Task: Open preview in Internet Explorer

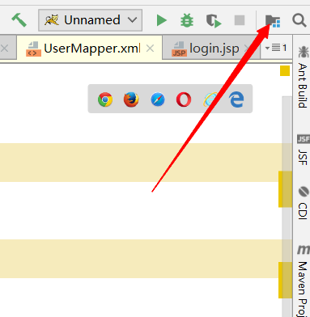Action: (210, 99)
